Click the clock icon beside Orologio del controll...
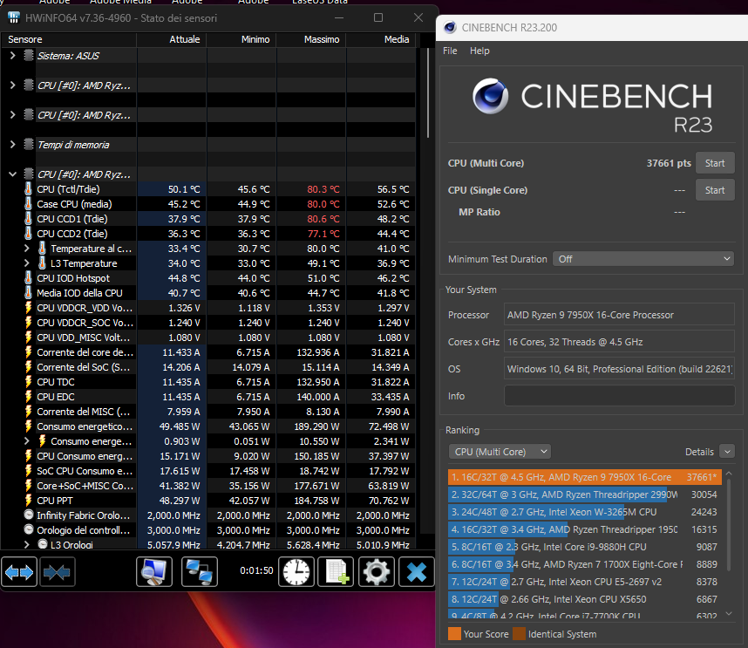Screen dimensions: 748x648 click(29, 529)
